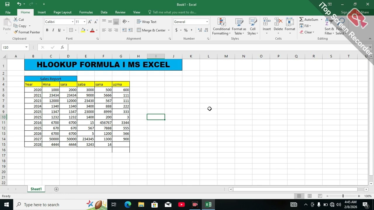Click Insert Function fx icon
Image resolution: width=374 pixels, height=210 pixels.
click(62, 47)
